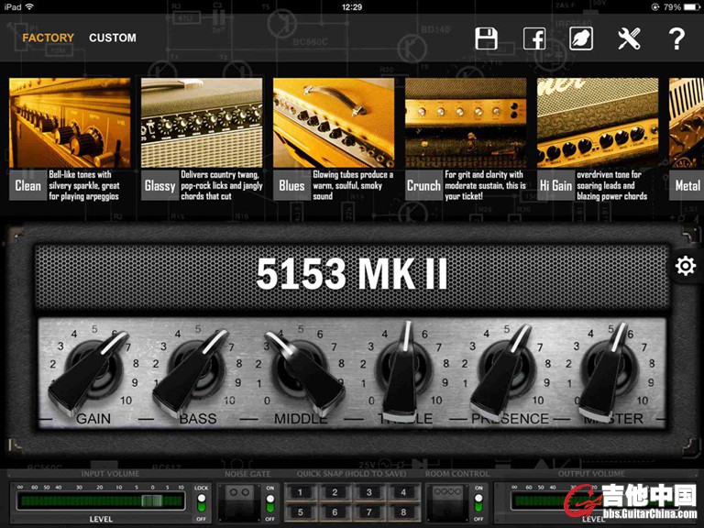Open help with the question mark icon
The width and height of the screenshot is (704, 528).
coord(676,38)
